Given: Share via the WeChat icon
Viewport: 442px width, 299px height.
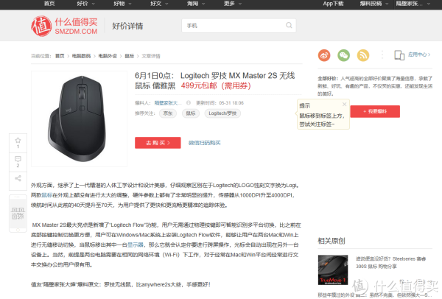Looking at the screenshot, I should 343,55.
